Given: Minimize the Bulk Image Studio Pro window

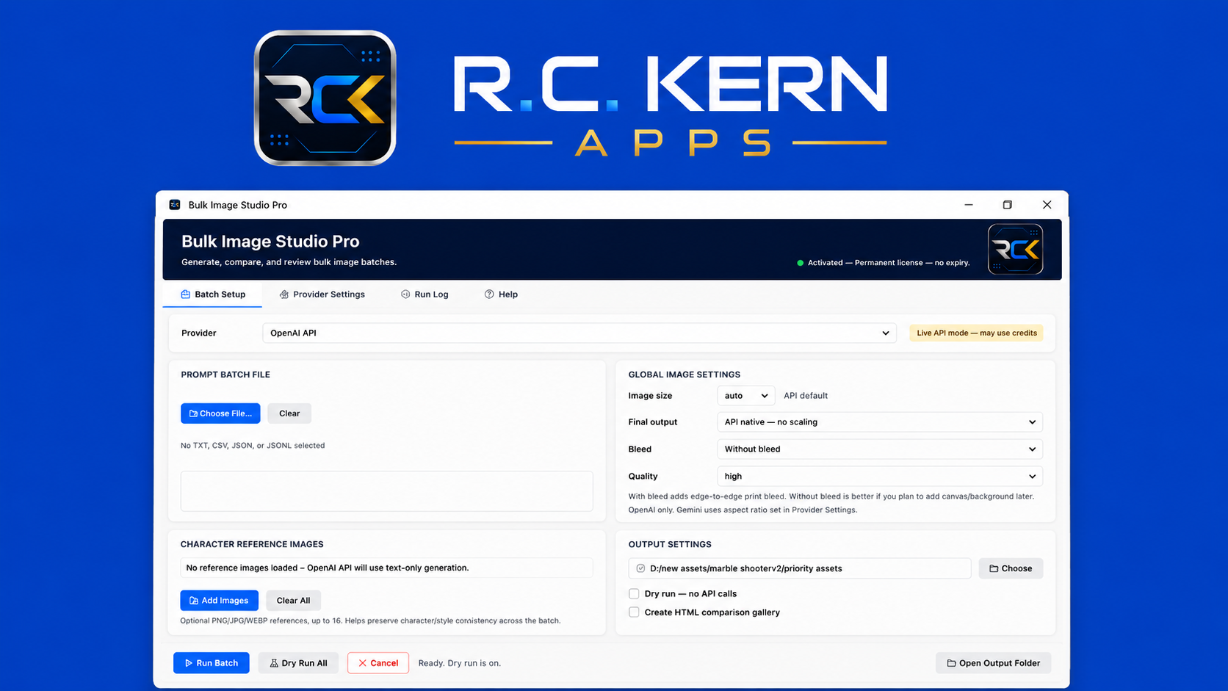Looking at the screenshot, I should (969, 205).
